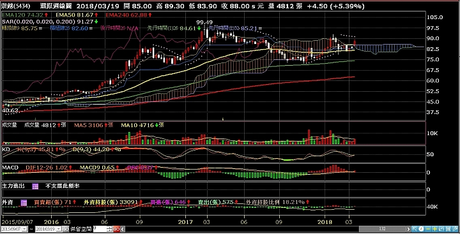Viewport: 460px width, 234px height.
Task: Click the 主力進出 panel title
Action: 13,186
